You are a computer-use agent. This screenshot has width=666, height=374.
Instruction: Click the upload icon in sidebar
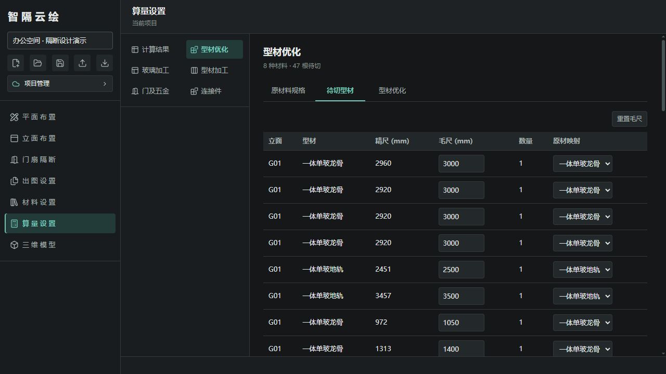click(x=82, y=63)
